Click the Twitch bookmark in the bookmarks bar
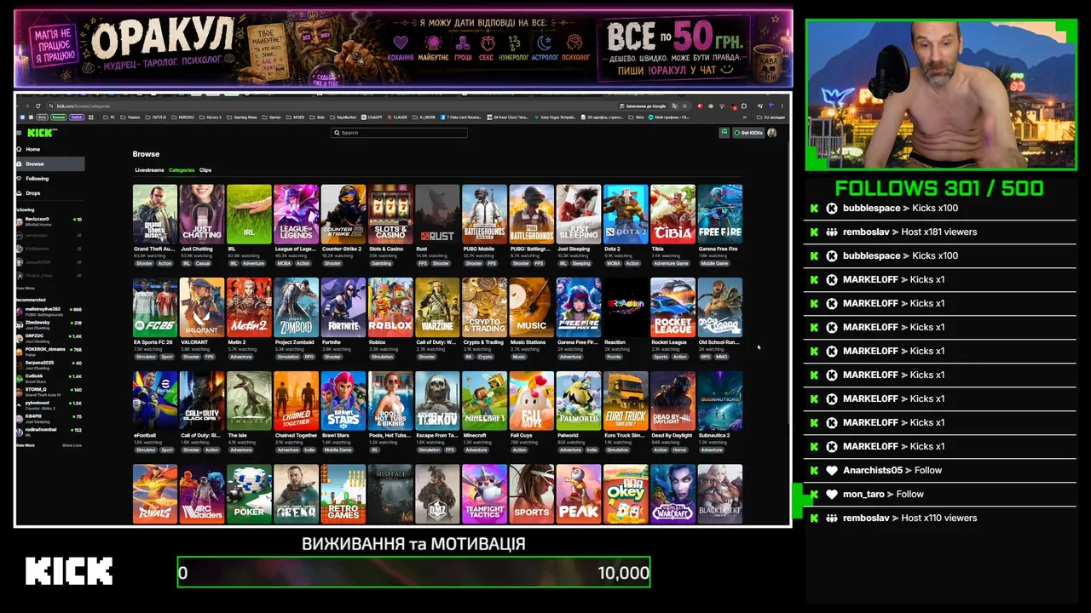Viewport: 1091px width, 613px height. 77,117
